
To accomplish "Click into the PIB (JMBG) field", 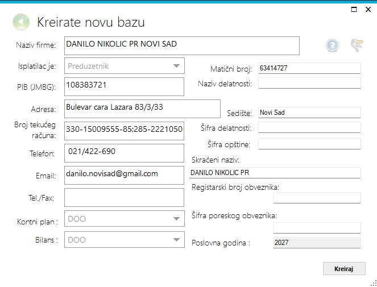I will coord(124,86).
